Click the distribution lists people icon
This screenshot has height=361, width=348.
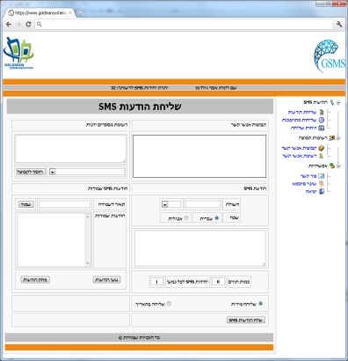pyautogui.click(x=331, y=138)
